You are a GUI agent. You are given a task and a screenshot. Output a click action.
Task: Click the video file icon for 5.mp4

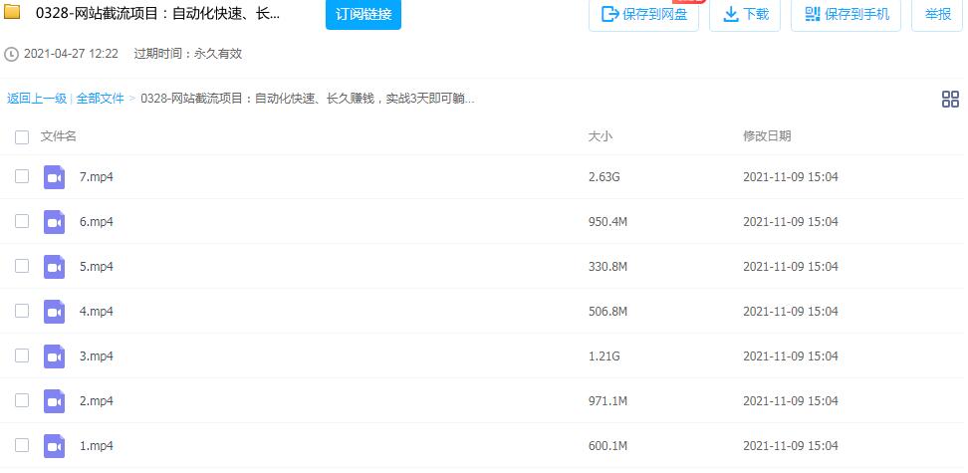(x=55, y=267)
